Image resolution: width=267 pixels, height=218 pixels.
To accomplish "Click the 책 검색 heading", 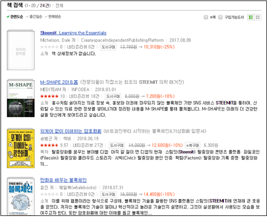I will 15,5.
